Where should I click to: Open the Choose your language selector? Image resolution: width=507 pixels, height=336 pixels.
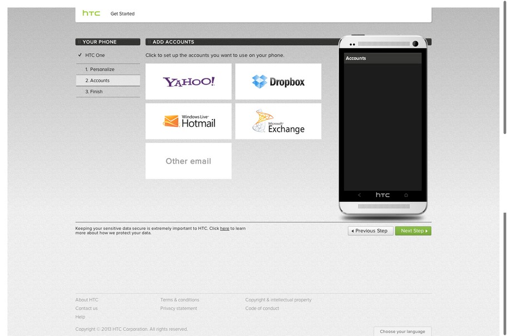point(402,331)
